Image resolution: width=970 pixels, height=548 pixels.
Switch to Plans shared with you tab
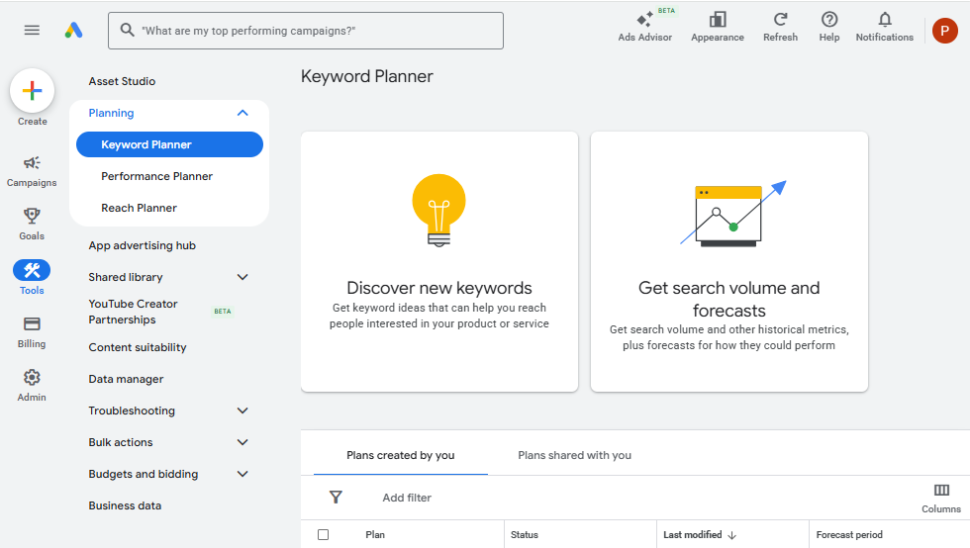(574, 455)
